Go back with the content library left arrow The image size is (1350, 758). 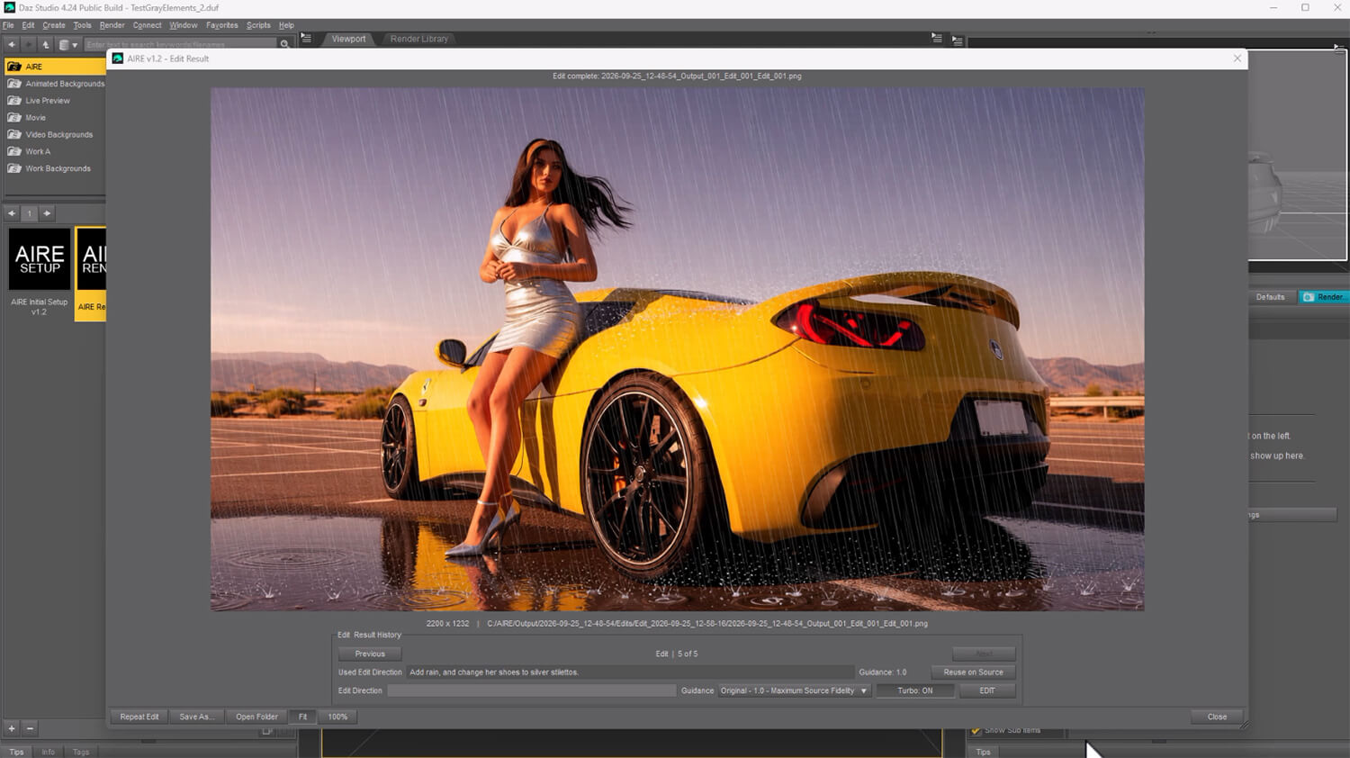click(12, 44)
